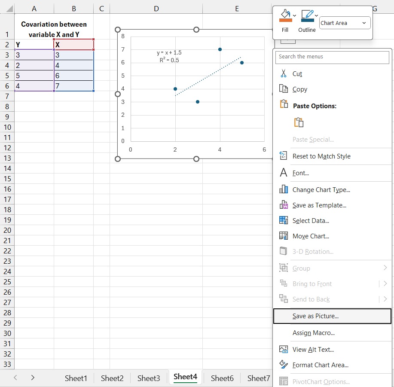This screenshot has height=387, width=394.
Task: Click the chart's bottom-middle resize handle
Action: (x=196, y=159)
